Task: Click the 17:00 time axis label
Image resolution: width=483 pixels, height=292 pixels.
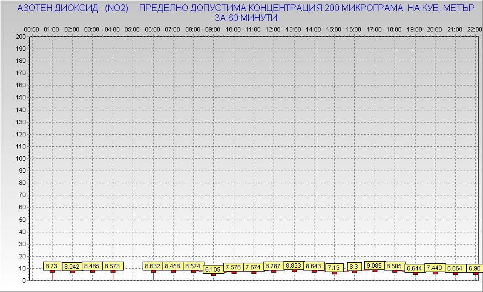Action: click(374, 30)
